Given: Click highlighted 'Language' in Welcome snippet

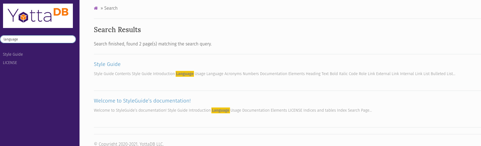Looking at the screenshot, I should click(221, 110).
